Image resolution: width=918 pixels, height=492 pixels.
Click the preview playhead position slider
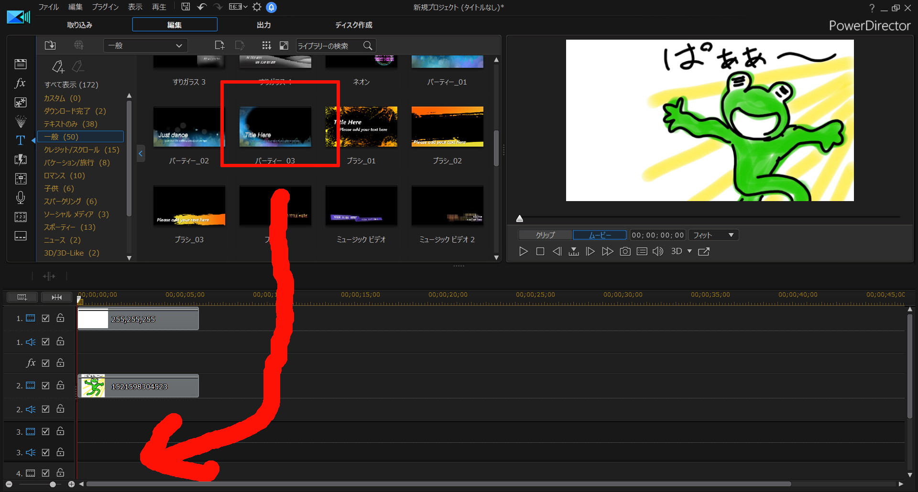tap(520, 219)
